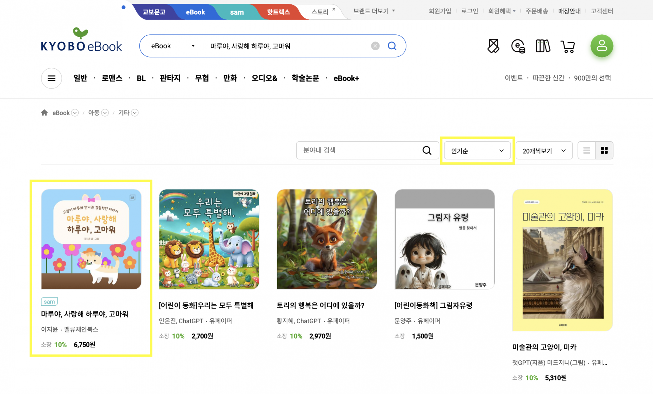Open 미술관의 고양이, 미카 cover thumbnail
The width and height of the screenshot is (653, 394).
[x=563, y=260]
